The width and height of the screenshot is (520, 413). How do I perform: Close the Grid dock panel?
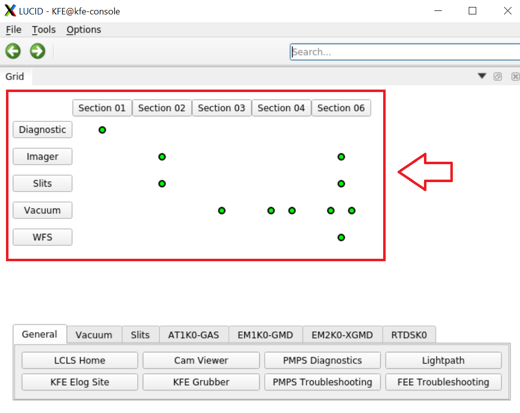point(515,77)
